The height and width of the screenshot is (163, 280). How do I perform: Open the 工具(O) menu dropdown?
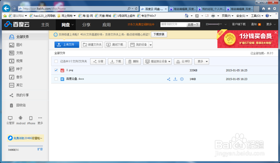point(257,16)
